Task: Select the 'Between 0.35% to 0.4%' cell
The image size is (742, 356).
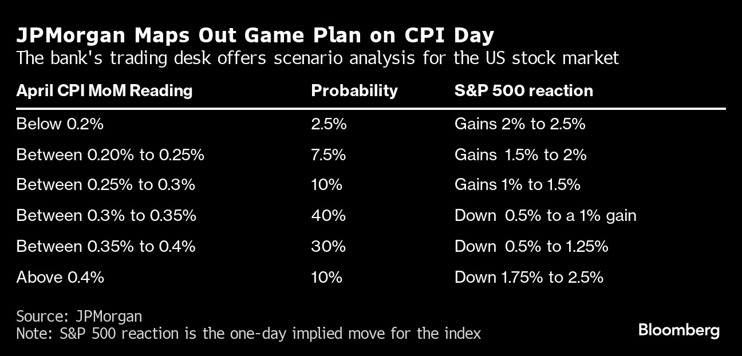Action: [106, 246]
